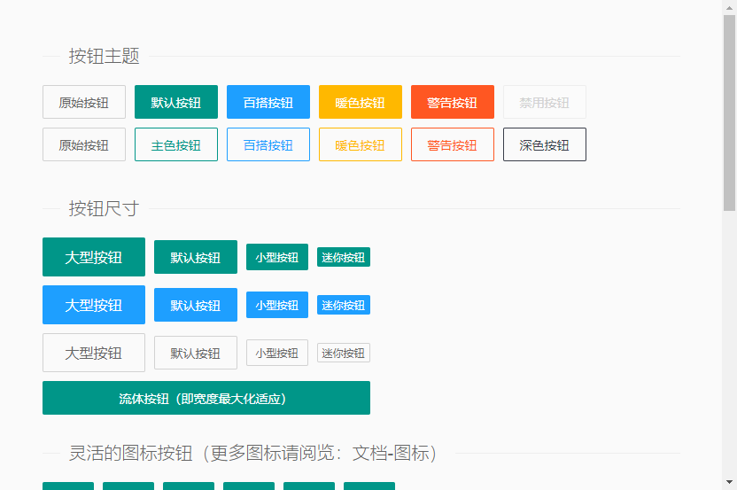Click the 按钮尺寸 section heading
The image size is (737, 490).
click(104, 208)
